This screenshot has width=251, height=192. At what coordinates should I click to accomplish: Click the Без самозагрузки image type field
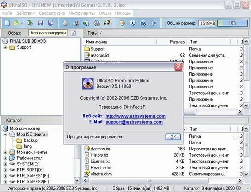click(x=48, y=33)
